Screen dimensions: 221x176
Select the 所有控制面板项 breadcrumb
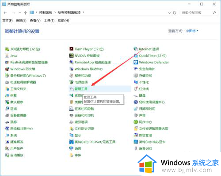[69, 13]
